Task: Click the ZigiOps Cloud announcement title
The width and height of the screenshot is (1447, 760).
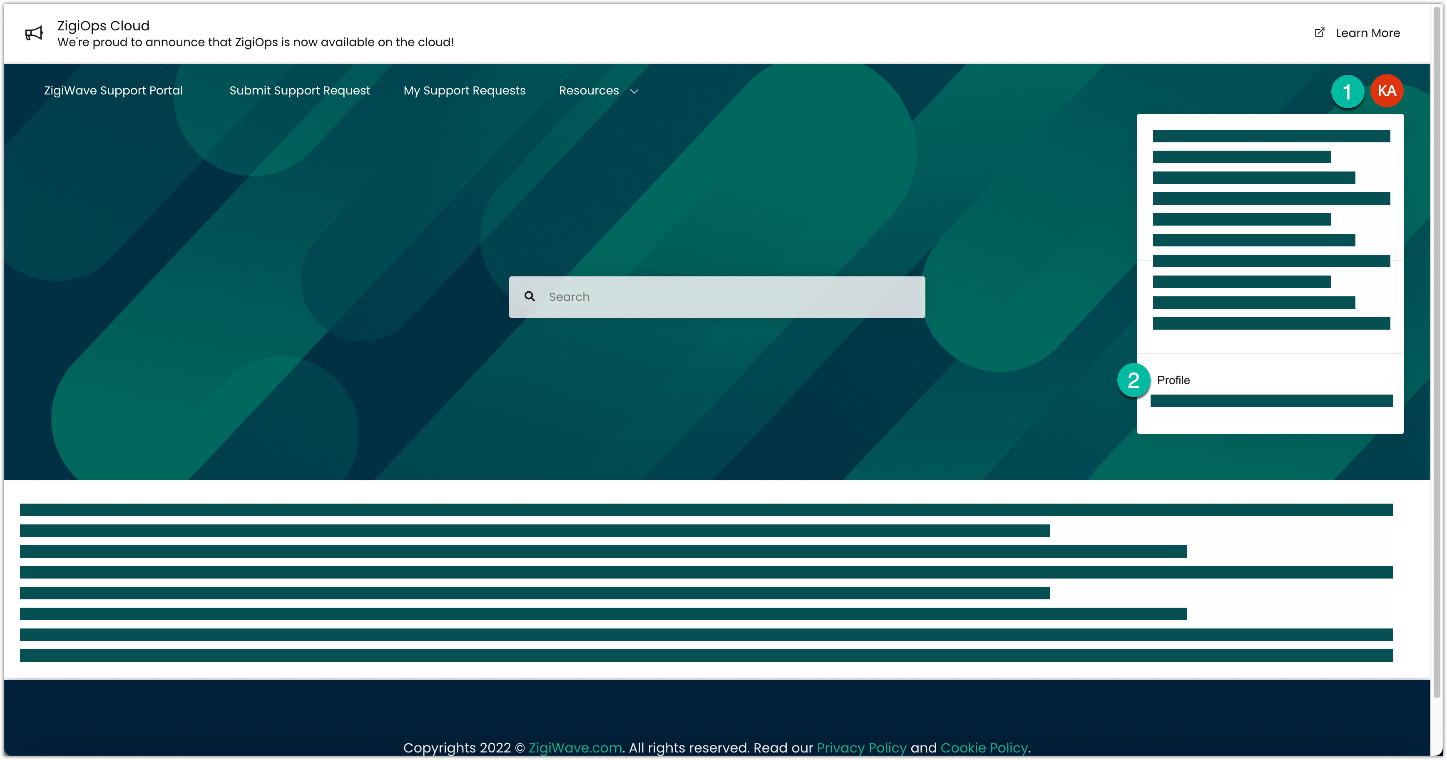Action: point(103,26)
